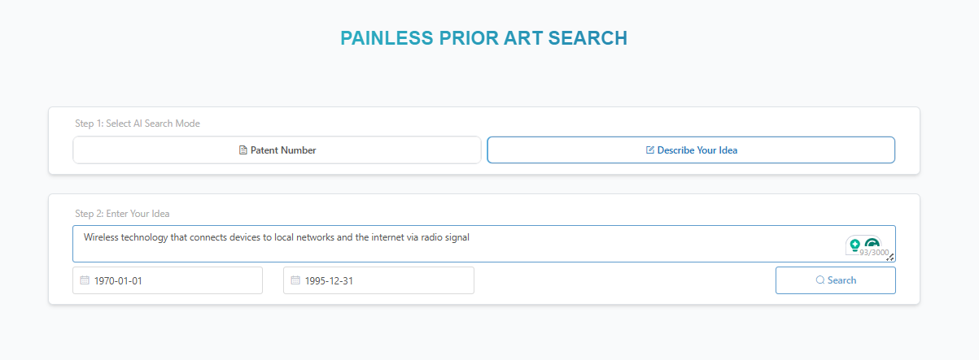Switch to Patent Number search mode

(277, 150)
